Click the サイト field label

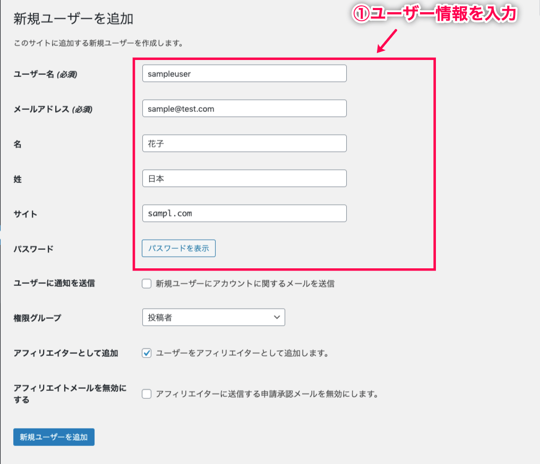click(25, 214)
